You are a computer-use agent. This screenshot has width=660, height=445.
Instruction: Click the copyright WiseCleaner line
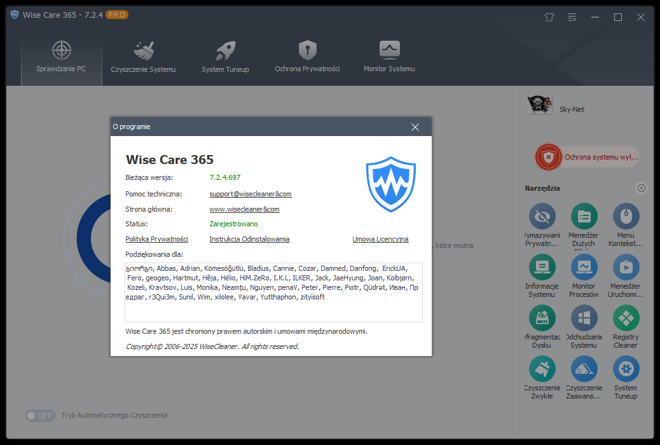[x=212, y=346]
